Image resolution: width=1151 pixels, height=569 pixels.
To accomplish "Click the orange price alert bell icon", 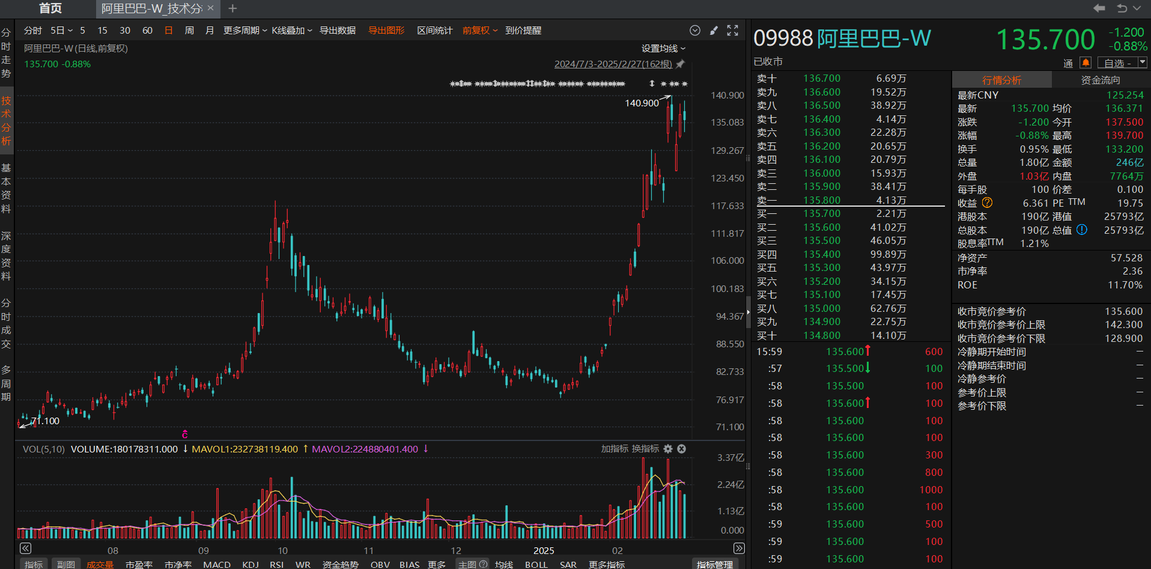I will click(1086, 62).
